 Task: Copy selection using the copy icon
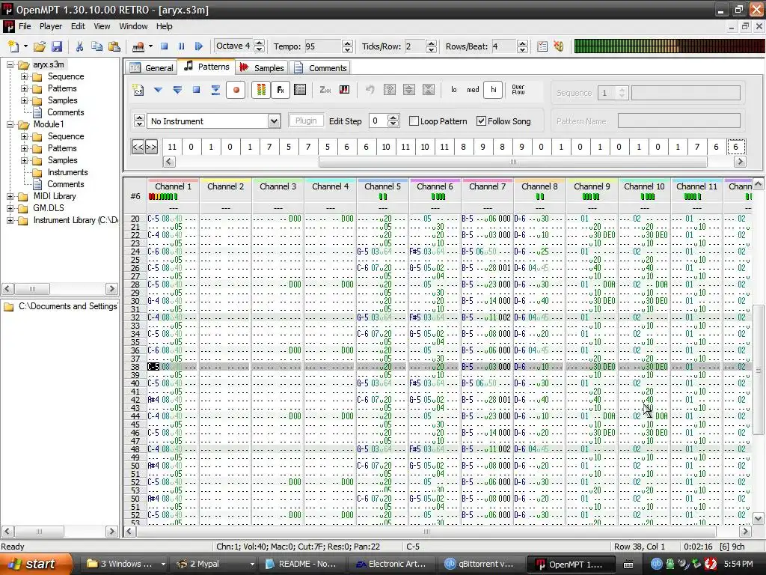[96, 46]
